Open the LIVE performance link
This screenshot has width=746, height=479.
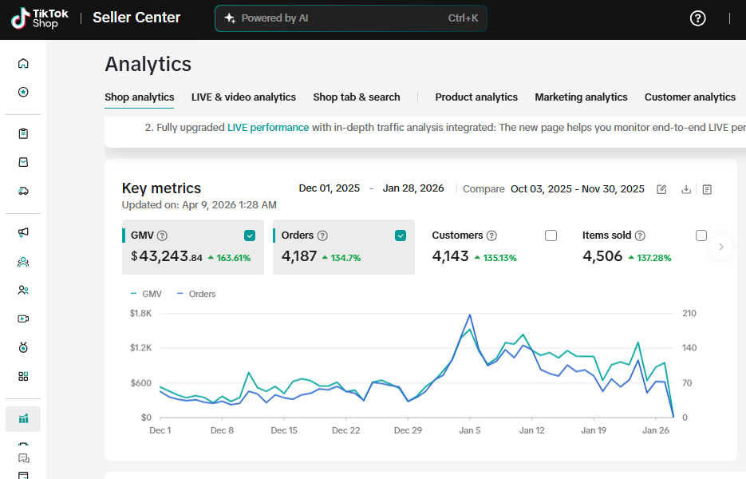268,128
